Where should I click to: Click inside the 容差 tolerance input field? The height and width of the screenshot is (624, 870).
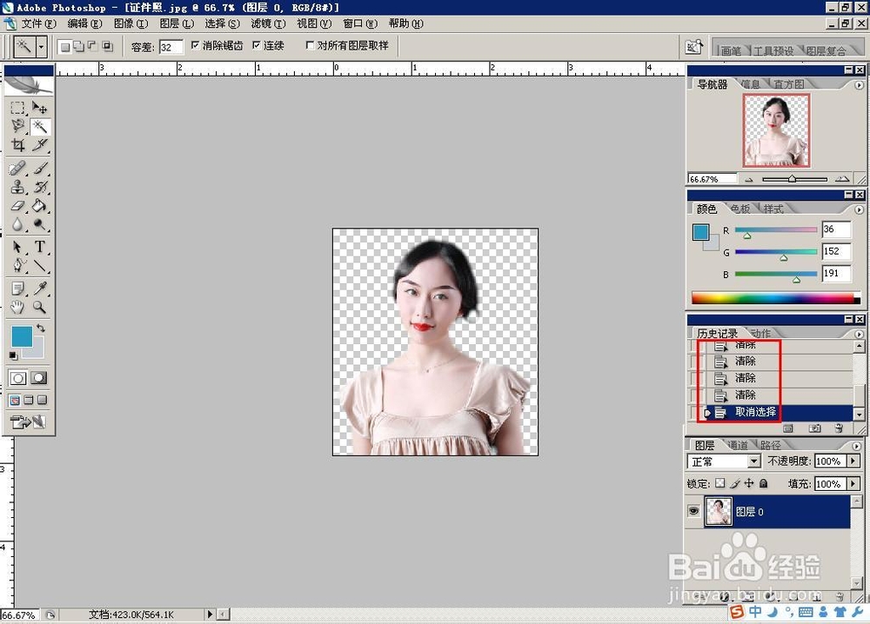[171, 45]
